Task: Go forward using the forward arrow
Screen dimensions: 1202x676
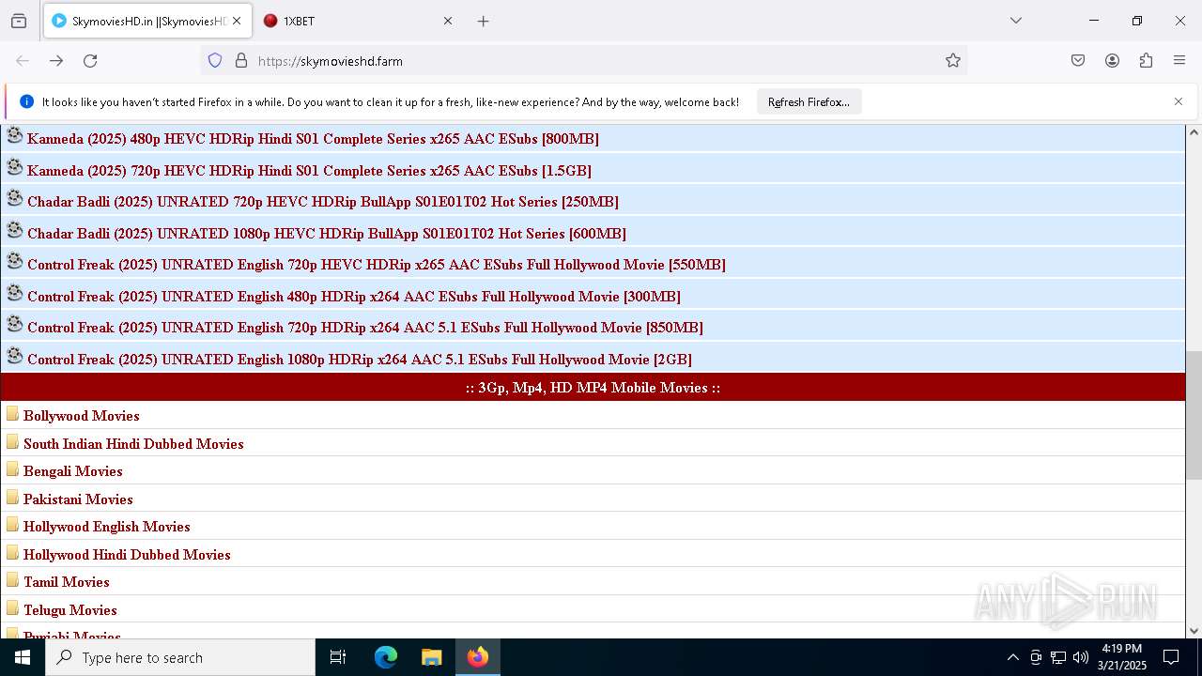Action: 56,60
